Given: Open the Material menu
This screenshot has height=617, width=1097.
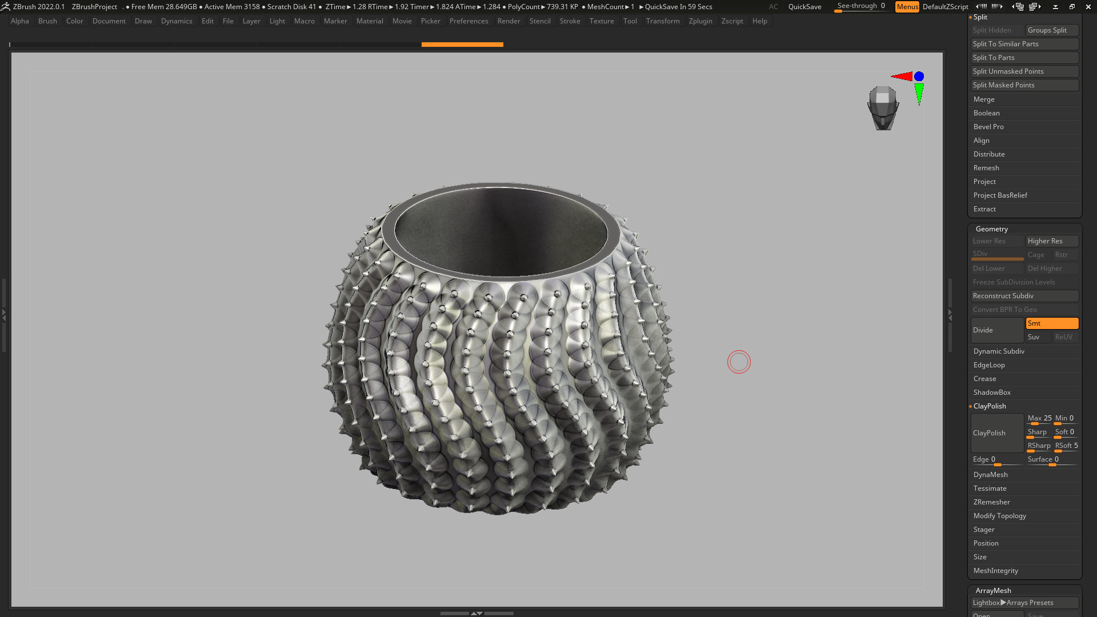Looking at the screenshot, I should point(370,21).
